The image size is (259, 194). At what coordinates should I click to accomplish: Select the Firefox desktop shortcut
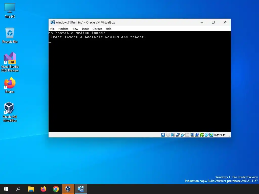coord(10,85)
